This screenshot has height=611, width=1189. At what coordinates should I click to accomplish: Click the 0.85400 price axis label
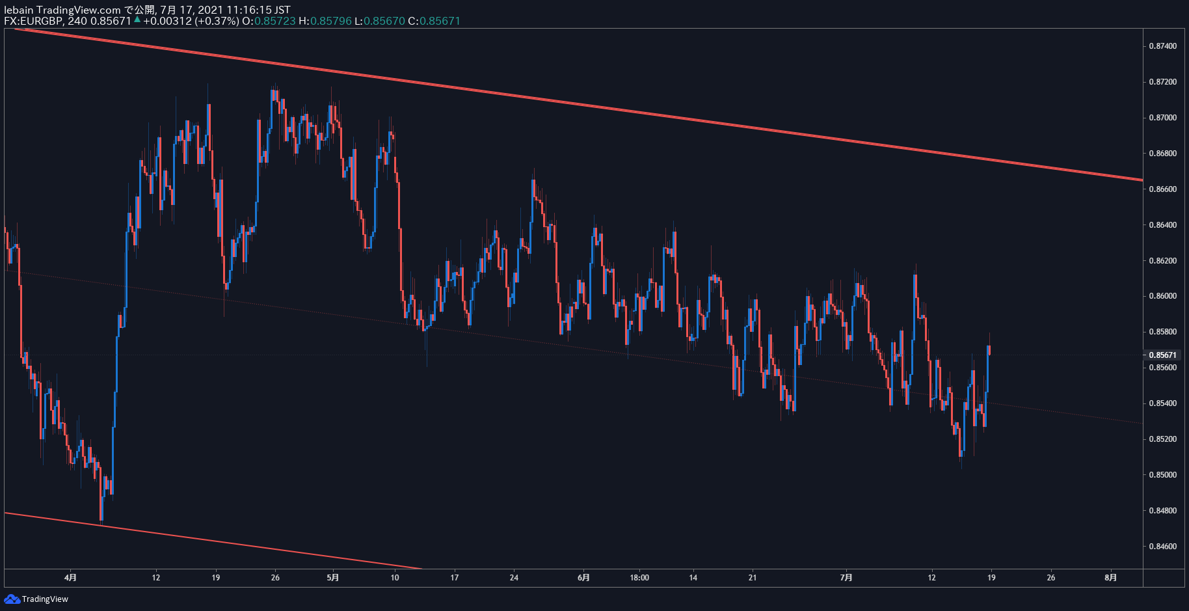[x=1163, y=403]
